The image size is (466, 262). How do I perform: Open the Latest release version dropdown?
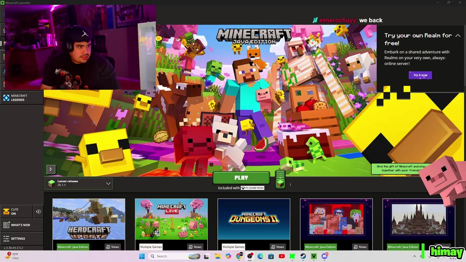click(x=79, y=183)
